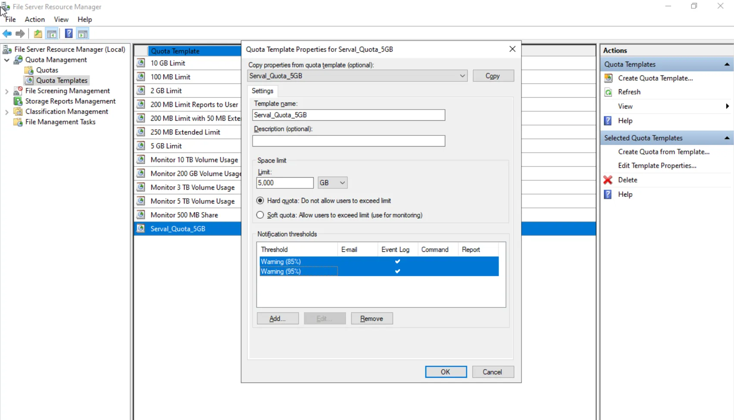Click the Show/Hide Console Tree toolbar icon
734x420 pixels.
tap(52, 34)
